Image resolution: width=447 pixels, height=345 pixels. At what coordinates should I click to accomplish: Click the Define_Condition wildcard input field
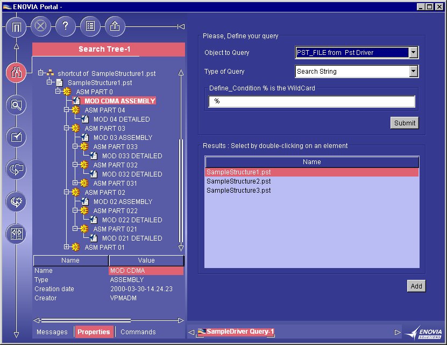[311, 101]
